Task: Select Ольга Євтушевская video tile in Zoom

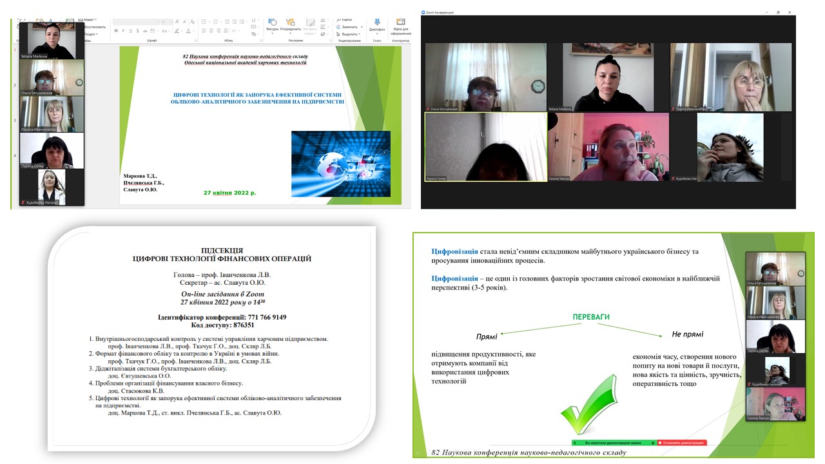Action: pos(485,77)
